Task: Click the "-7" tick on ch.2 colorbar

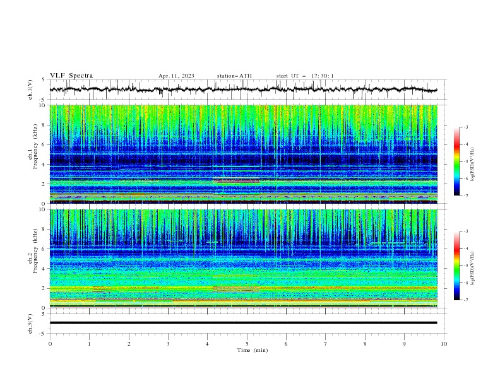Action: [x=465, y=300]
